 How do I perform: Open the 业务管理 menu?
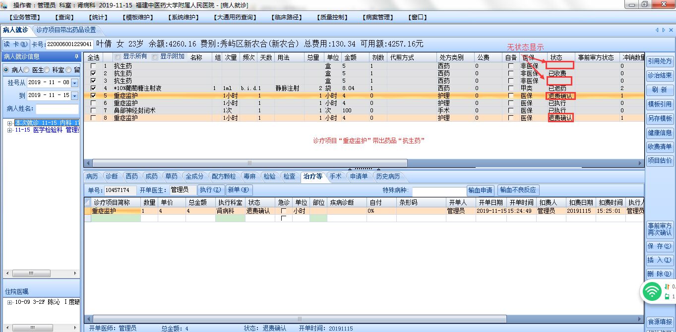[25, 17]
